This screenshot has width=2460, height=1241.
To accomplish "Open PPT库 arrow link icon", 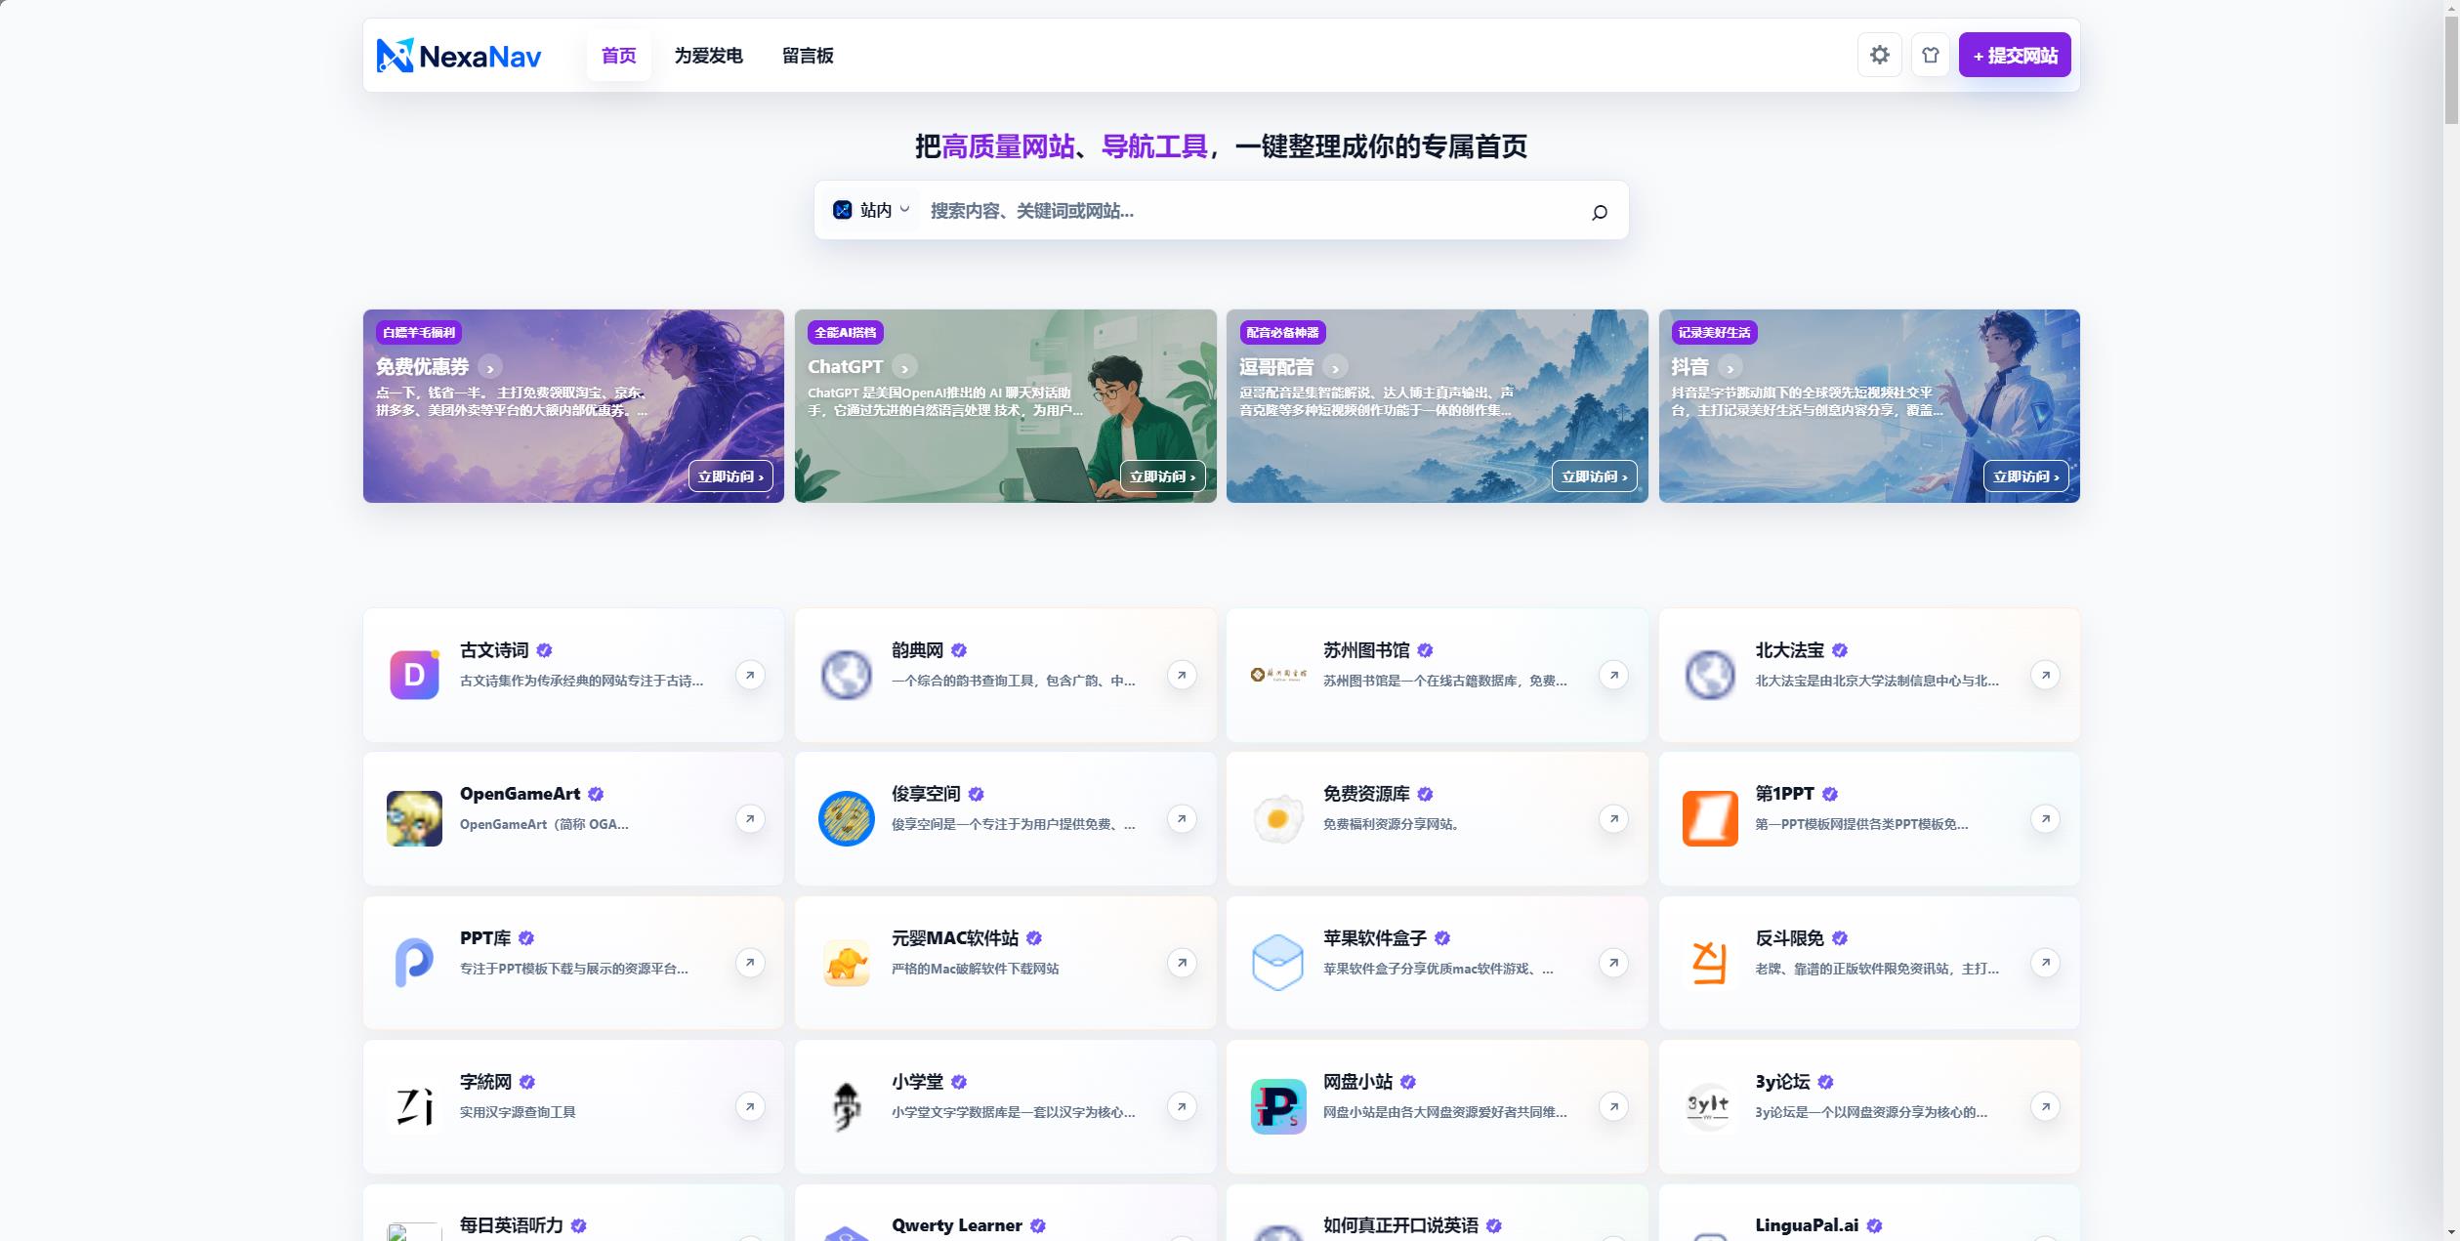I will (750, 963).
